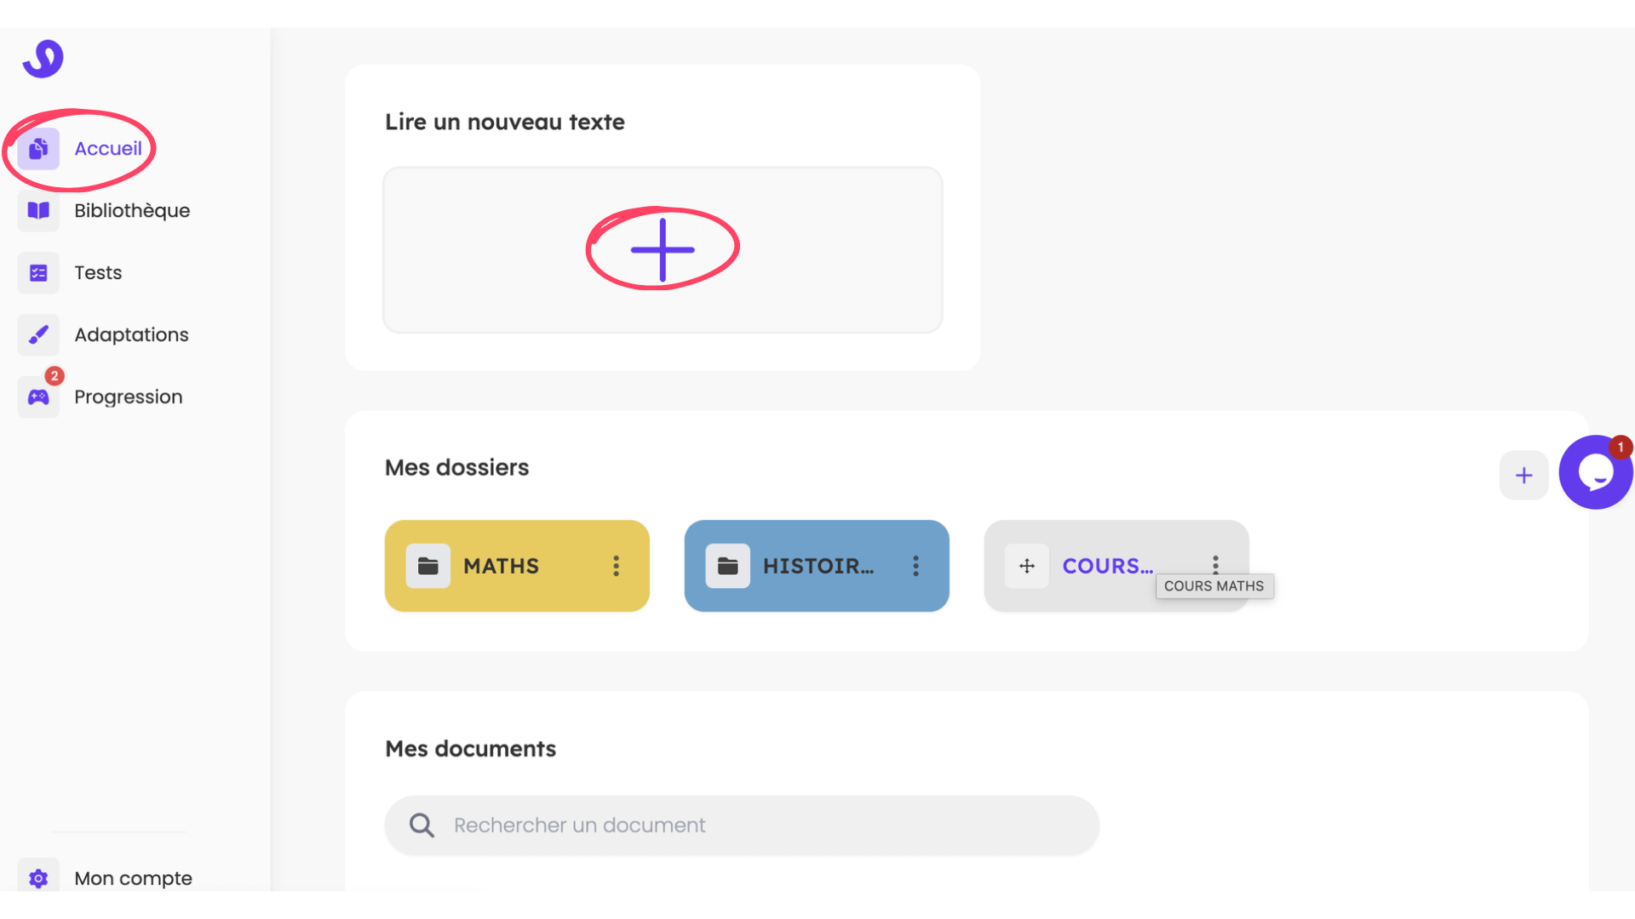Expand options menu for HISTOIR… folder
The height and width of the screenshot is (919, 1635).
[915, 567]
